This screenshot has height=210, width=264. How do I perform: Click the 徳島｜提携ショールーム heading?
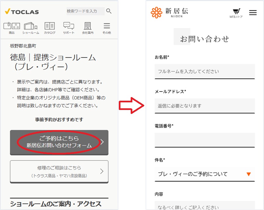(53, 62)
